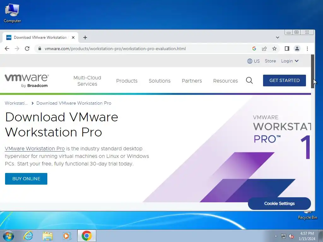Click Download VMware Workstation Pro breadcrumb

[74, 103]
